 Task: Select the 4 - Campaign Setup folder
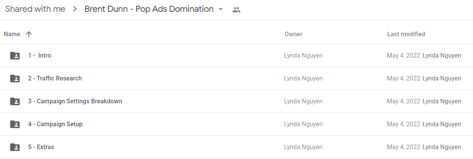[x=236, y=124]
